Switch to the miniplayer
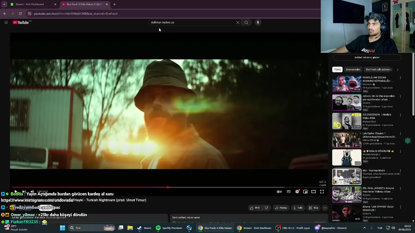415x233 pixels. coord(305,192)
